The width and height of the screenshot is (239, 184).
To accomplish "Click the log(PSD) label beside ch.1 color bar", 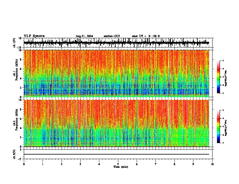I will (226, 78).
